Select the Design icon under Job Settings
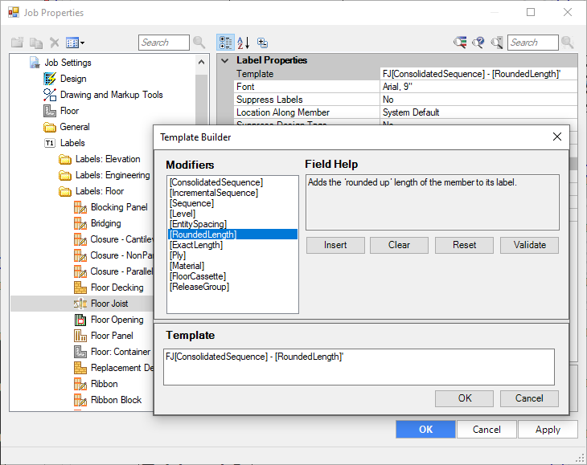The image size is (587, 465). point(49,79)
